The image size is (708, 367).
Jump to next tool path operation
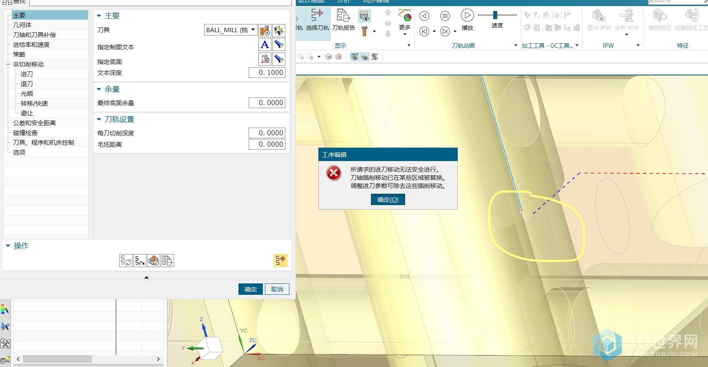click(445, 31)
